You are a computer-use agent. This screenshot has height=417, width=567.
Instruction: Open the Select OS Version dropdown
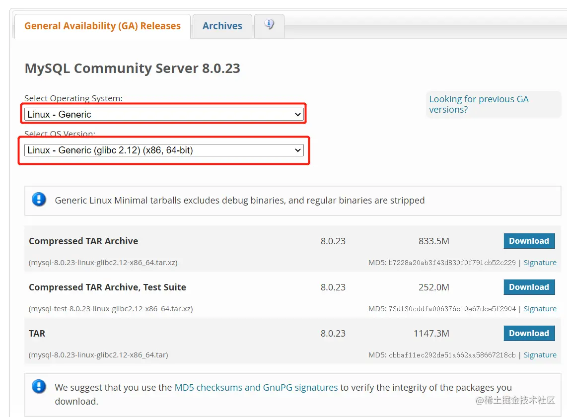[164, 150]
